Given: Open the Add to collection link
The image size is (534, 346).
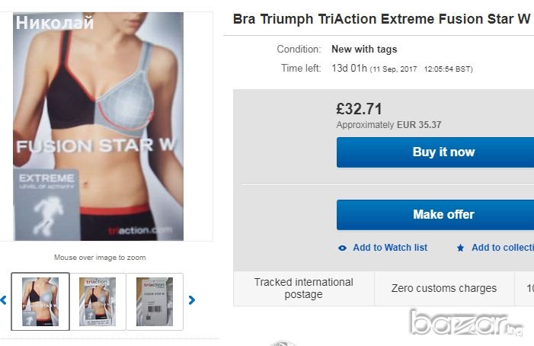Looking at the screenshot, I should pyautogui.click(x=503, y=248).
